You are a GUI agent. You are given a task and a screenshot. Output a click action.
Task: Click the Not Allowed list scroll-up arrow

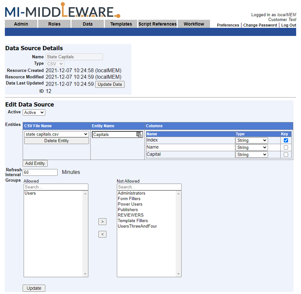click(178, 194)
